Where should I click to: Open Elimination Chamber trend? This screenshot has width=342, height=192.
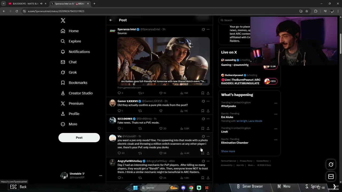[235, 143]
